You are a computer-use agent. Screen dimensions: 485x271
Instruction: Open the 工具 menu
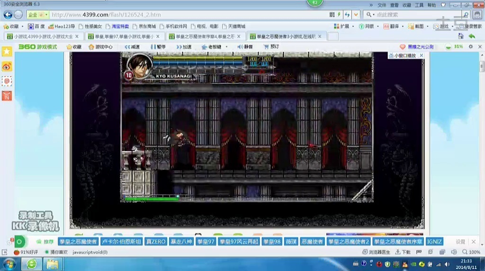pyautogui.click(x=419, y=5)
